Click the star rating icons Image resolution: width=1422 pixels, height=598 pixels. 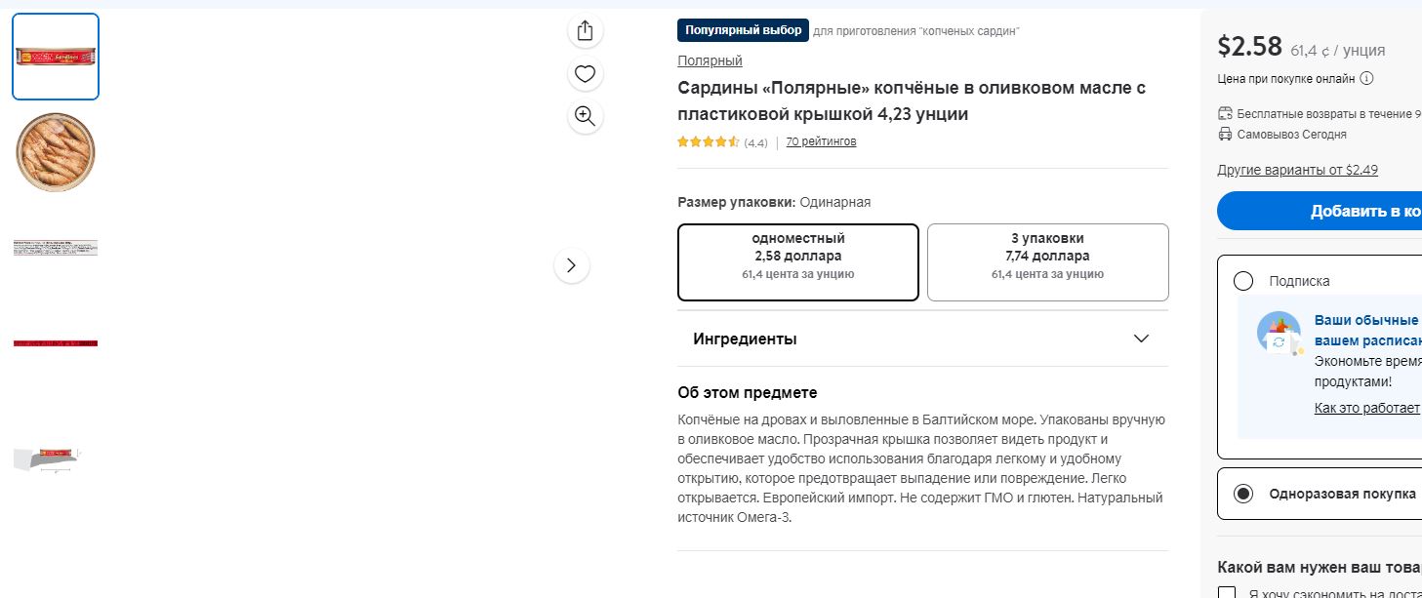pyautogui.click(x=709, y=141)
